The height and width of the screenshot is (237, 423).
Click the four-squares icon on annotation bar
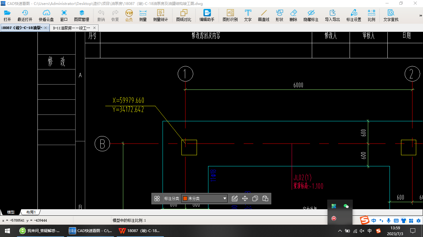pos(157,198)
